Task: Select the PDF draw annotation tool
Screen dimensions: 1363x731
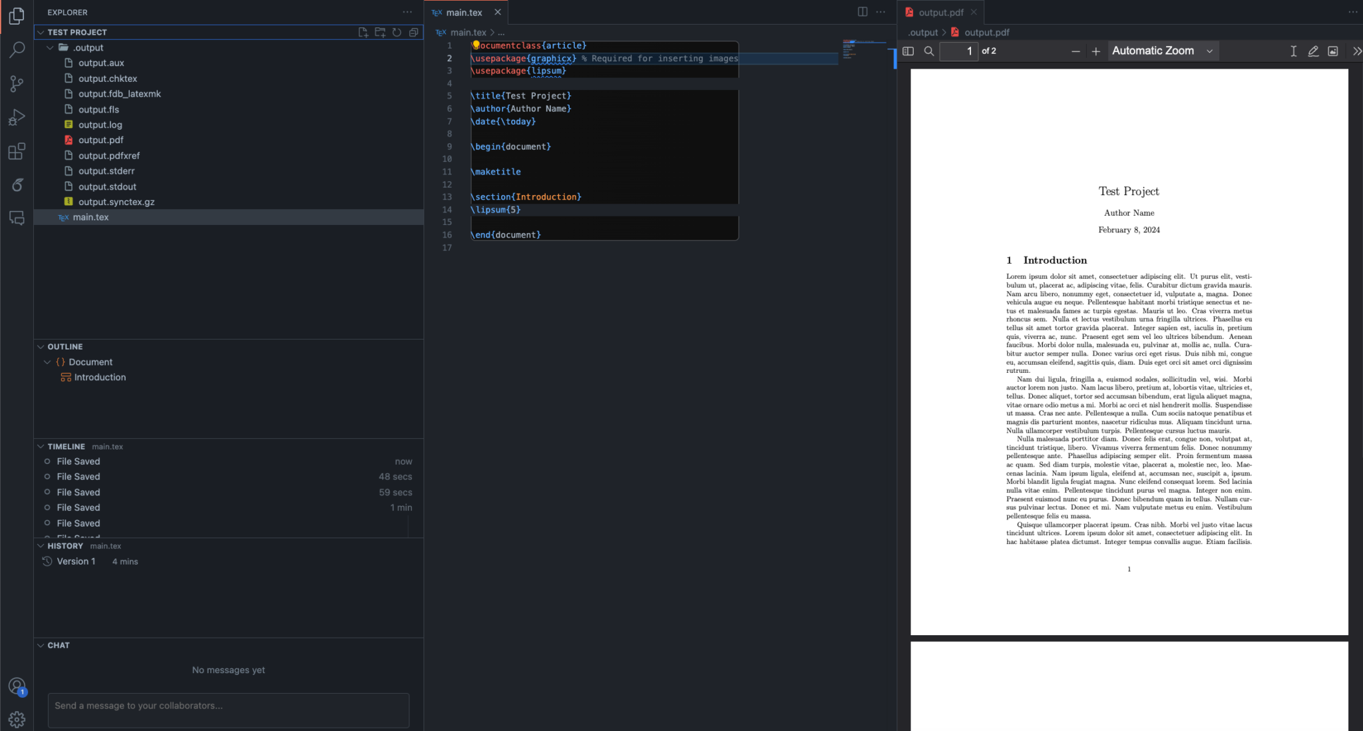Action: 1312,51
